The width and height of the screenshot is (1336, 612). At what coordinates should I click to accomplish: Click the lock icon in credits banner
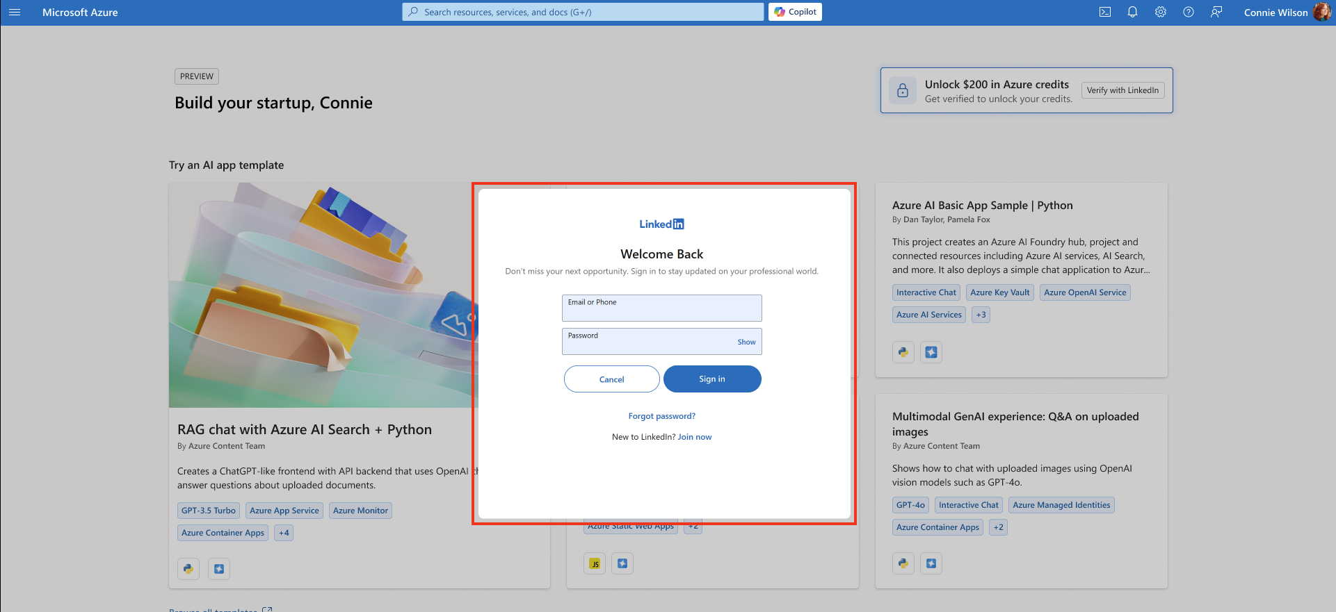pyautogui.click(x=903, y=90)
